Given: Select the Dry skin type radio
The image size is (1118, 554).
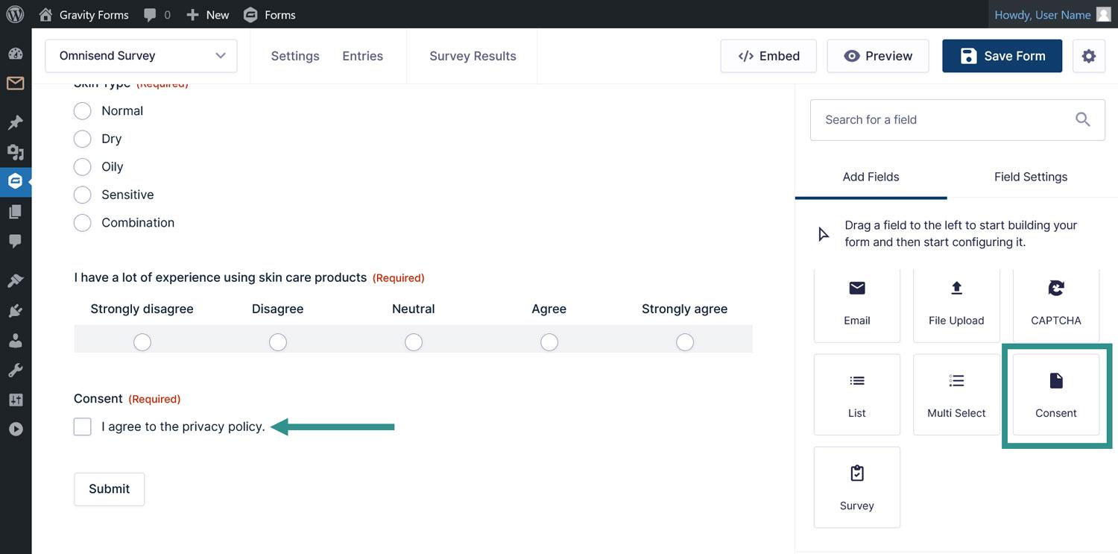Looking at the screenshot, I should point(82,139).
